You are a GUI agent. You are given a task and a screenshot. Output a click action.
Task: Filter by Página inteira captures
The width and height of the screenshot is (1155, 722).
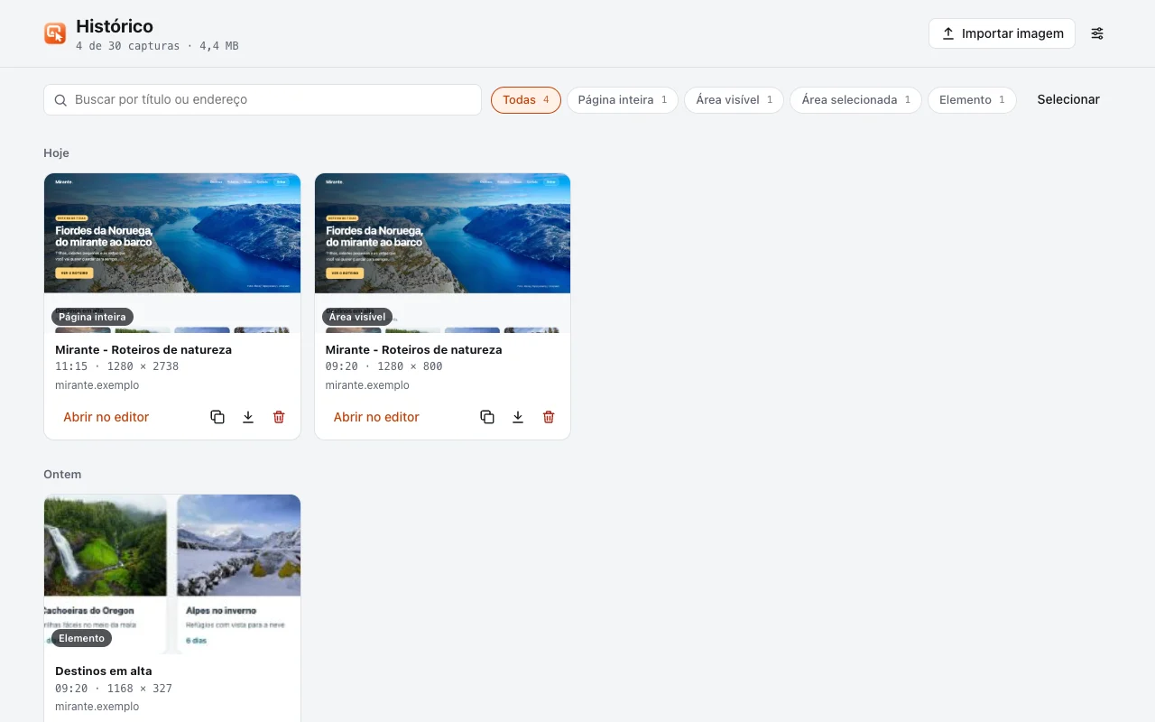623,100
